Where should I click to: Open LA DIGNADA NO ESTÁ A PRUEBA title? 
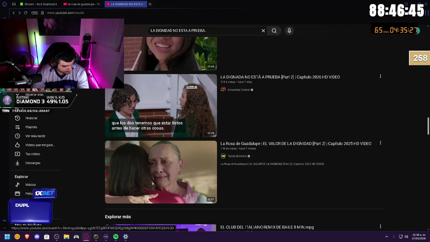280,77
